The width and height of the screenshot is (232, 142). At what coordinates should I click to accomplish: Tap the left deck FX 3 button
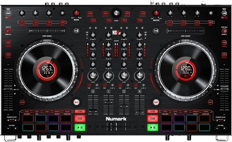[49, 22]
